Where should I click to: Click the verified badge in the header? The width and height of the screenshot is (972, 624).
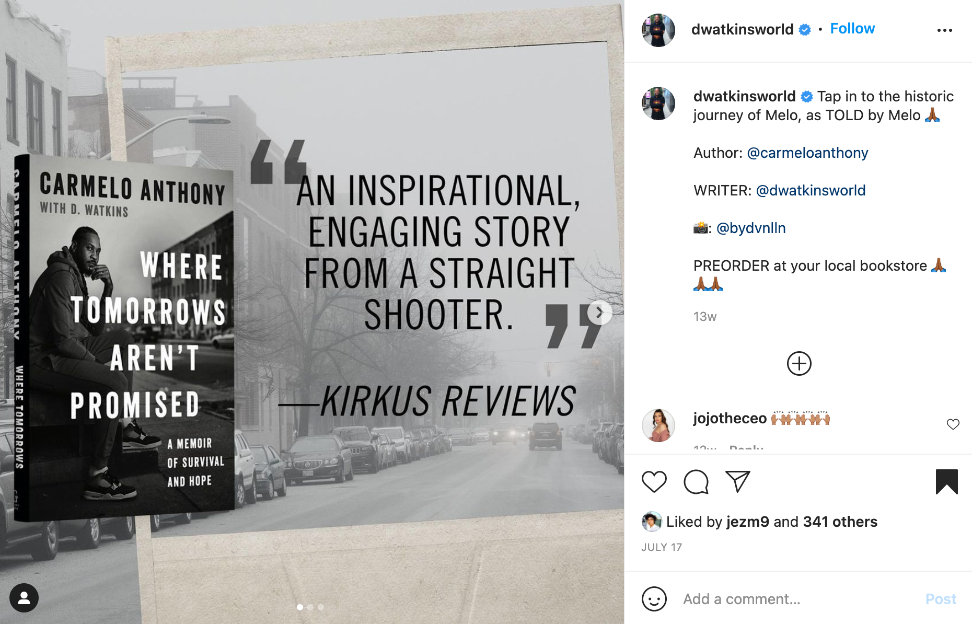pos(805,30)
